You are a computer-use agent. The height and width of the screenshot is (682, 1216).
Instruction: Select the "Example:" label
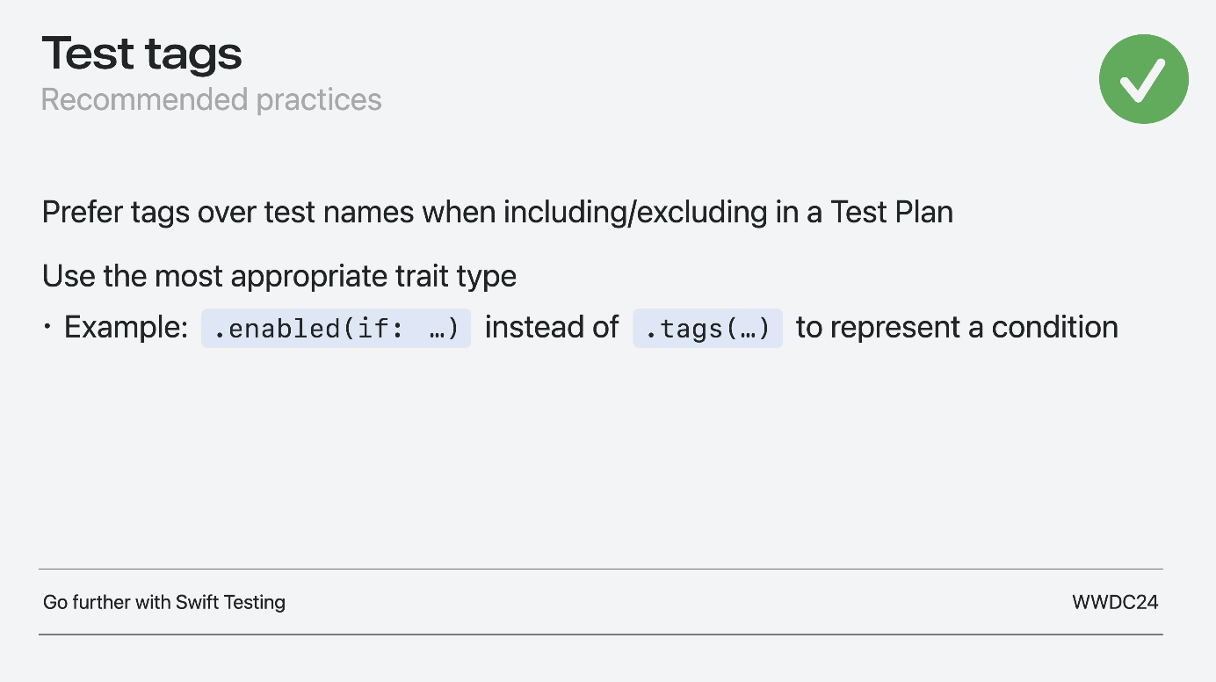click(x=127, y=327)
